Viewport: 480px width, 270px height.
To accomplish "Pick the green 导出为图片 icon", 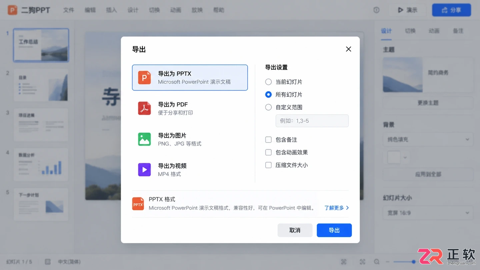I will tap(145, 139).
